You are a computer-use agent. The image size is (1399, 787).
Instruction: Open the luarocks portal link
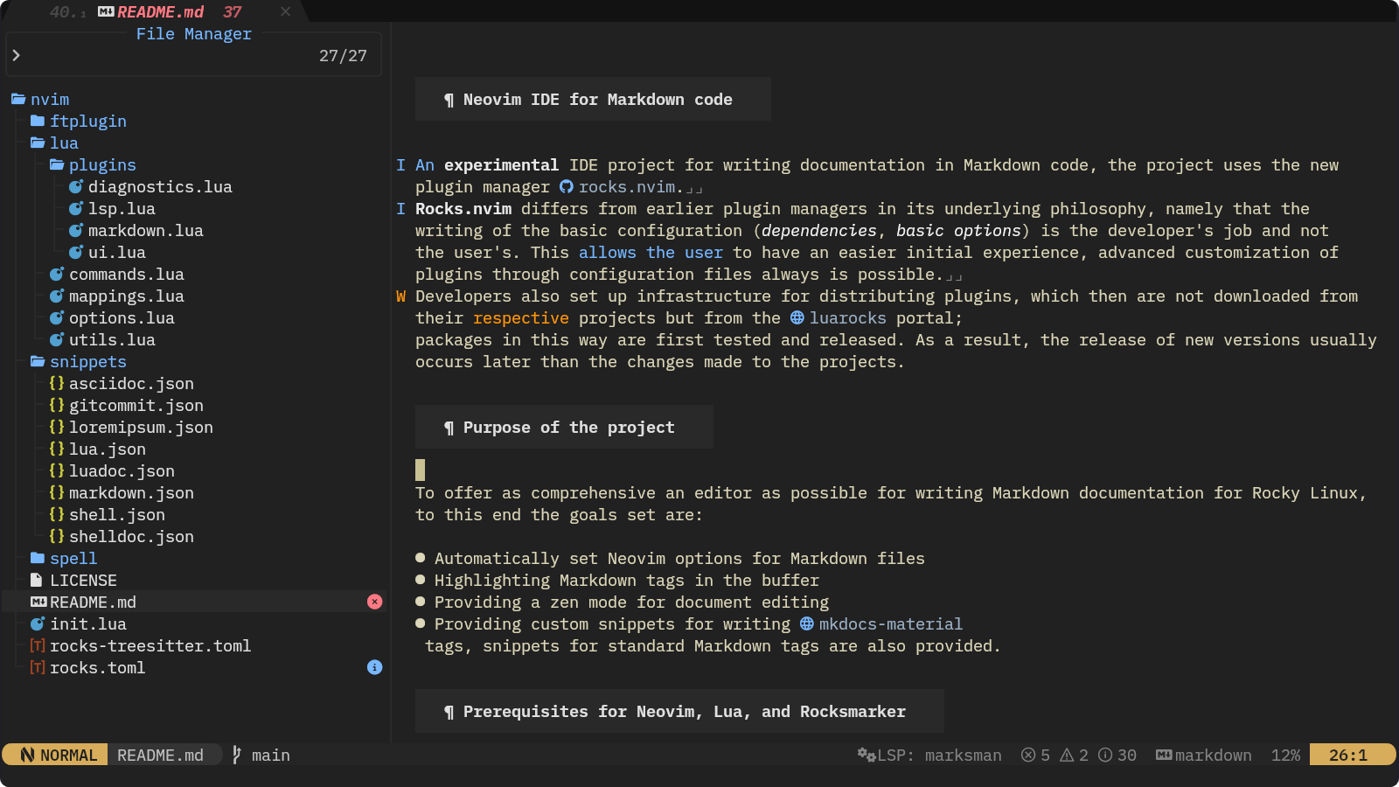pyautogui.click(x=846, y=317)
